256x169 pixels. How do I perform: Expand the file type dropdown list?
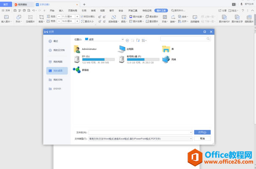(x=191, y=139)
